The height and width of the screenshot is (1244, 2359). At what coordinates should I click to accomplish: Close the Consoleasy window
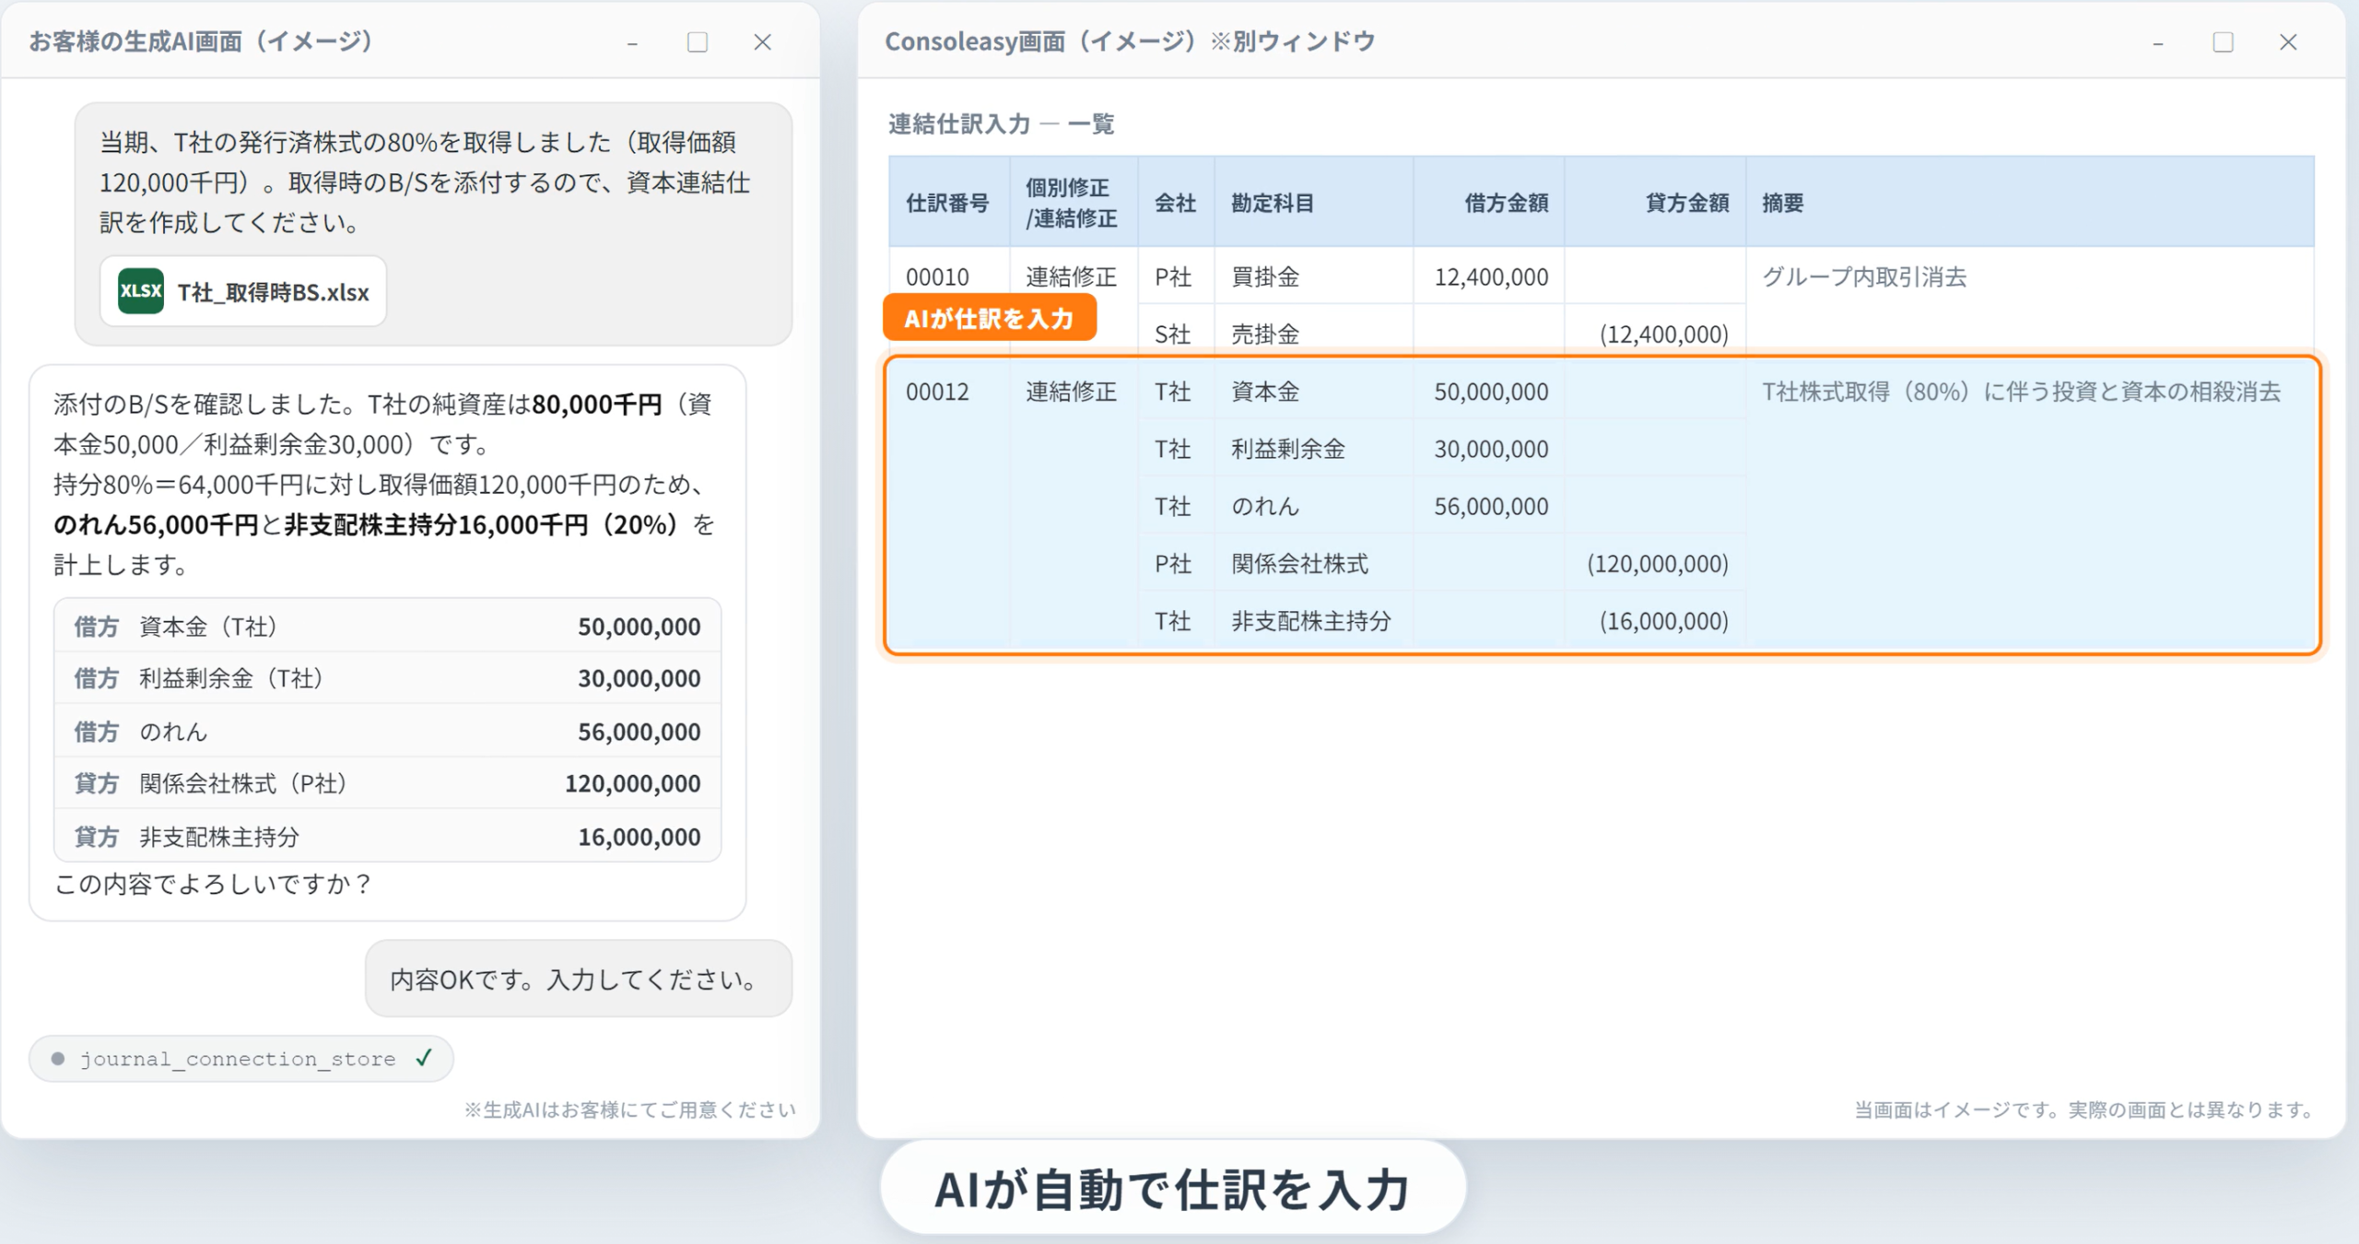(2288, 42)
